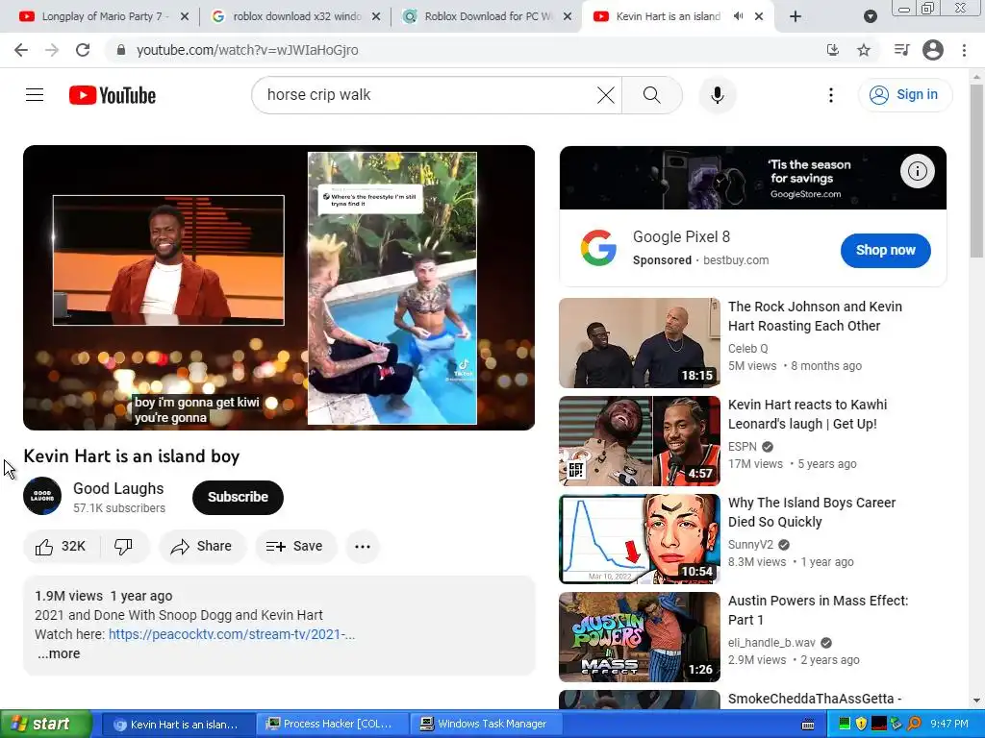Switch to the Longplay of Mario Party 7 tab
The height and width of the screenshot is (738, 985).
coord(104,16)
